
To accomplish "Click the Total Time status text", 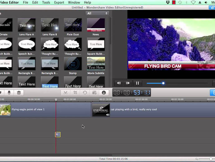I will click(113, 159).
